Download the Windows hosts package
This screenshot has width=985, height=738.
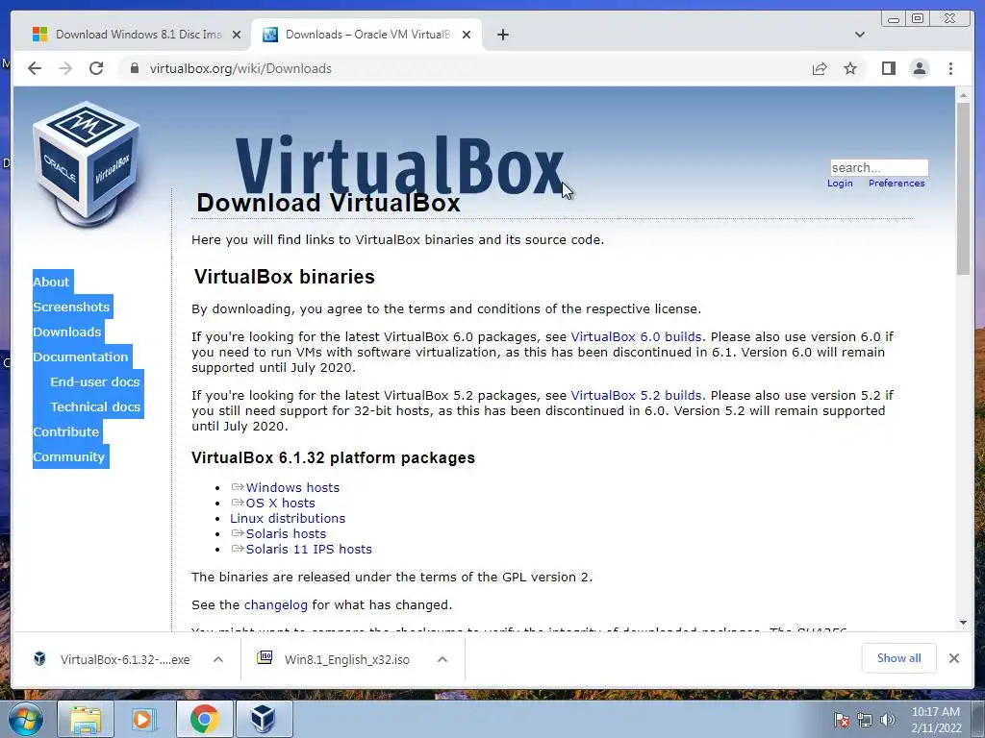tap(292, 487)
